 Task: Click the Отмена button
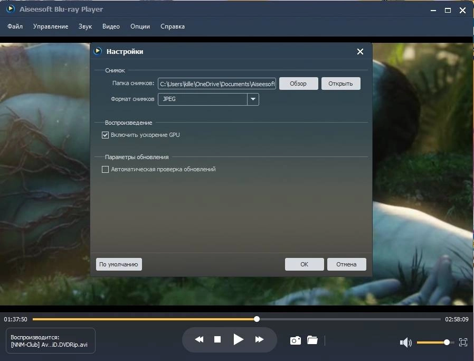[346, 264]
